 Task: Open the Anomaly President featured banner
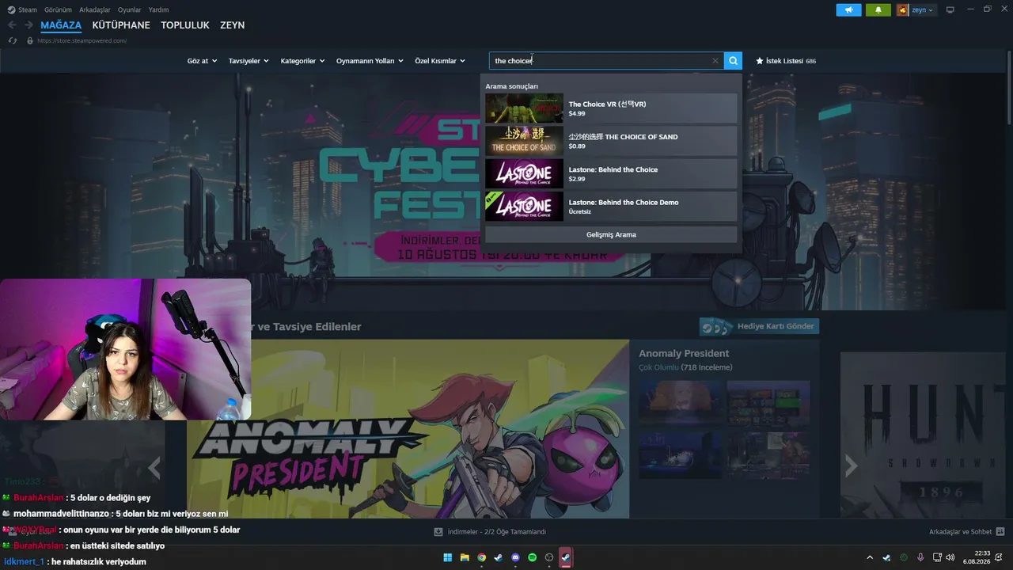tap(408, 429)
